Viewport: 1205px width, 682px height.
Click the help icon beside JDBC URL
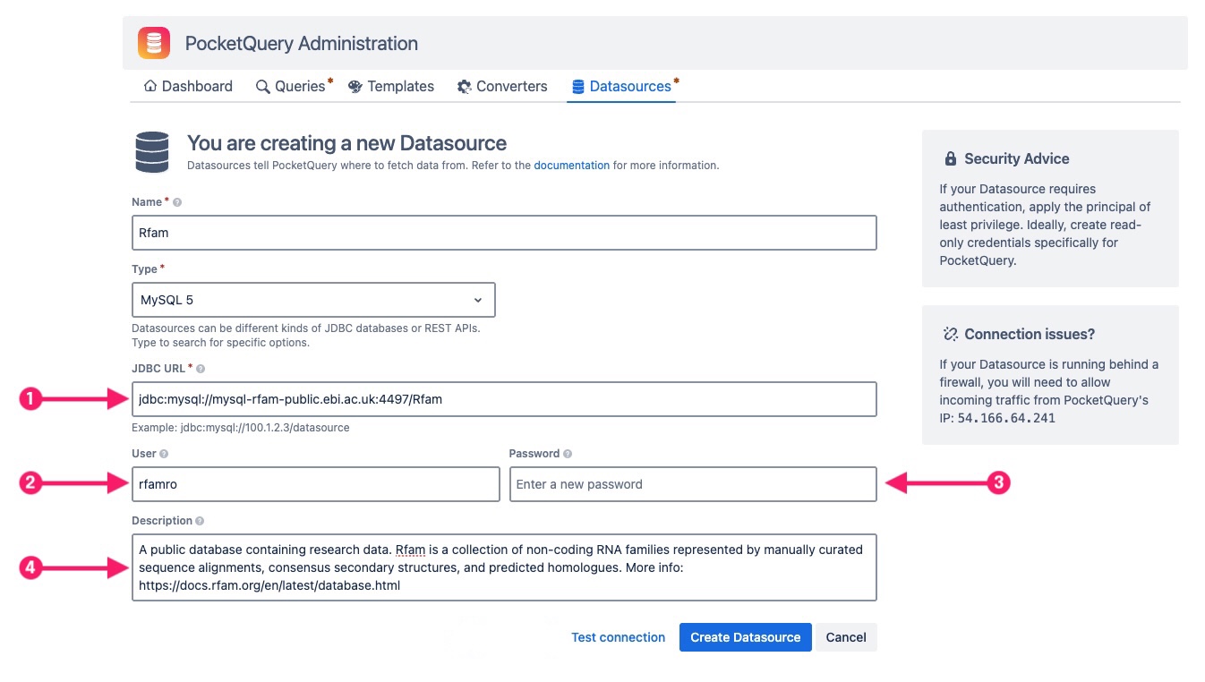201,369
